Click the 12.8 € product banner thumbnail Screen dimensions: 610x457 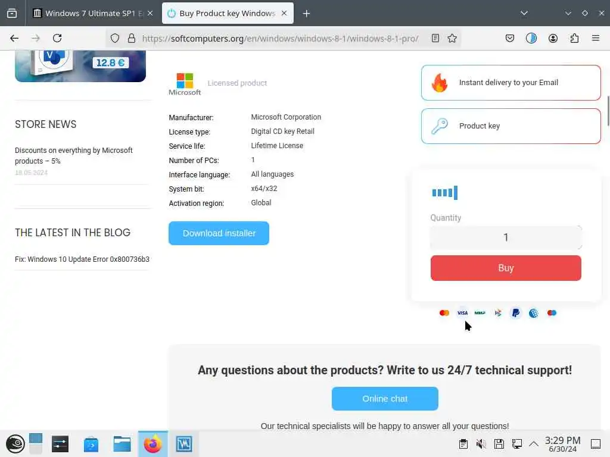[80, 65]
